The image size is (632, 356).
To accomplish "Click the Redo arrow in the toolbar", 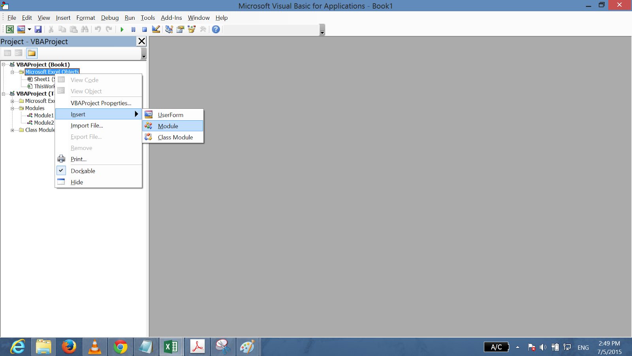I will pyautogui.click(x=109, y=29).
